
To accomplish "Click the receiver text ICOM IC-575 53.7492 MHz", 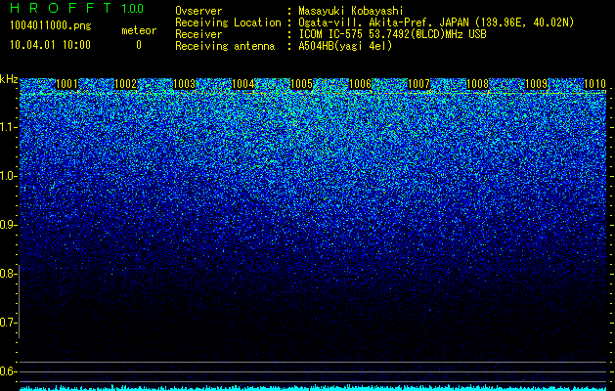I will [x=392, y=34].
